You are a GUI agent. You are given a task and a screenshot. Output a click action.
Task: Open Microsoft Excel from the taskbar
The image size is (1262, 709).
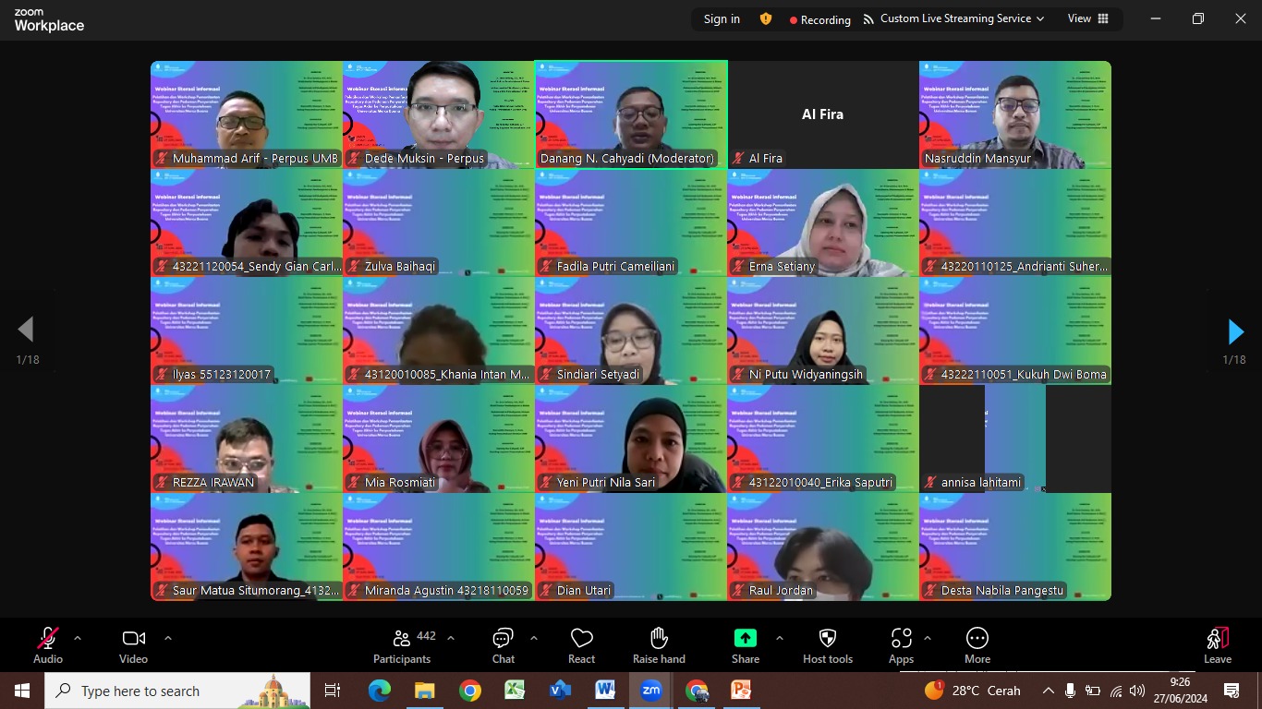[515, 690]
